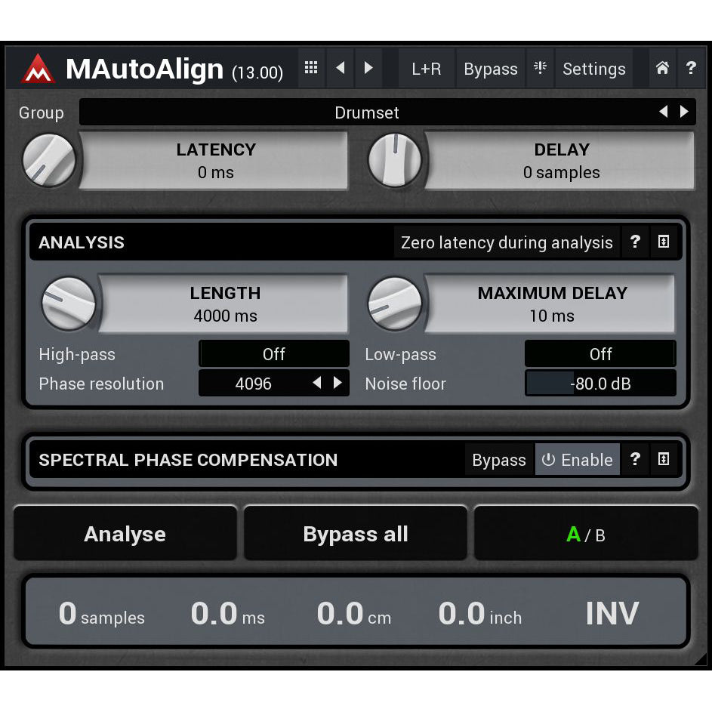Image resolution: width=712 pixels, height=712 pixels.
Task: Open the Drumset group selector
Action: click(x=366, y=113)
